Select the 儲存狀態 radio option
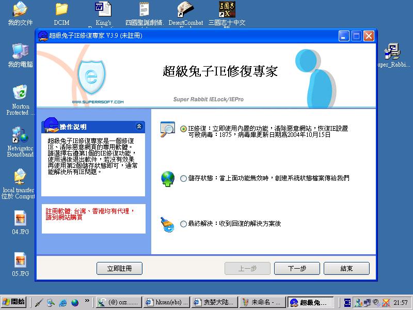Viewport: 413px width, 310px height. point(183,178)
